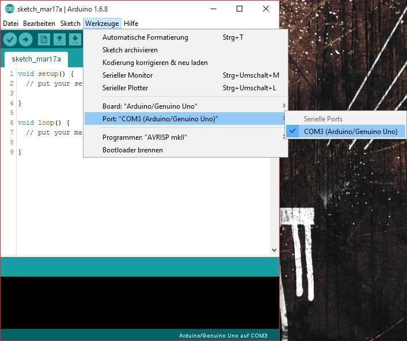
Task: Click the status text 'Arduino/Genuino Uno auf COM3'
Action: tap(223, 336)
